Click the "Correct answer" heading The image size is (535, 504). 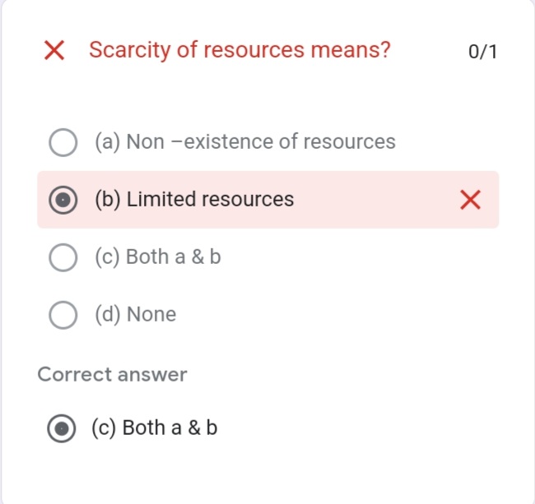tap(112, 375)
